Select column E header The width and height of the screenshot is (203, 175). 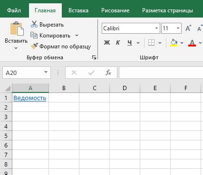tap(155, 88)
